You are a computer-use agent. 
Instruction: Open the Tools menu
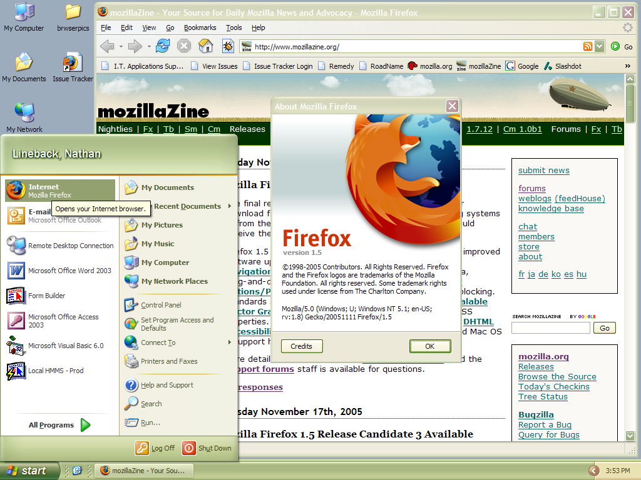tap(233, 27)
